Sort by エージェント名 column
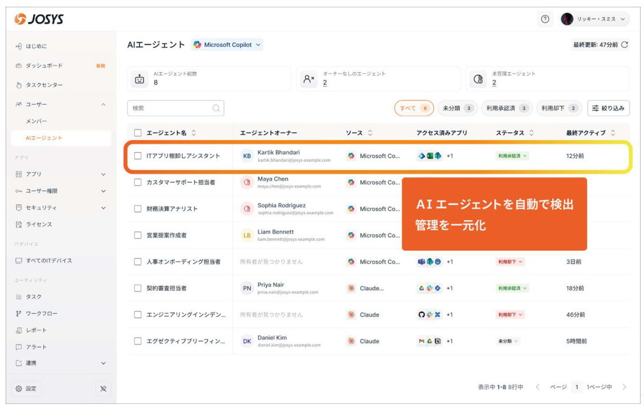 pyautogui.click(x=194, y=133)
